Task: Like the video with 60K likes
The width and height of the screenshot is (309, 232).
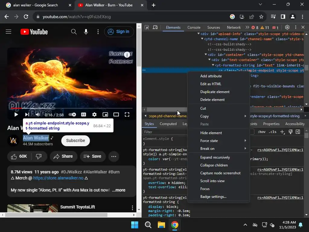Action: tap(19, 156)
